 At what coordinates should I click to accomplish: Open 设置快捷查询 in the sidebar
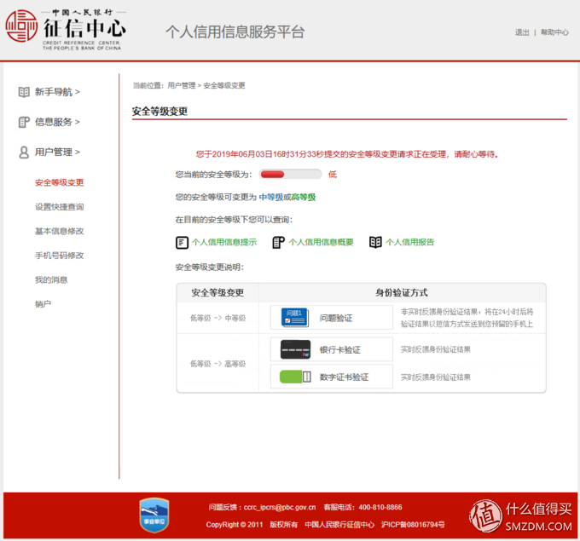click(x=59, y=207)
